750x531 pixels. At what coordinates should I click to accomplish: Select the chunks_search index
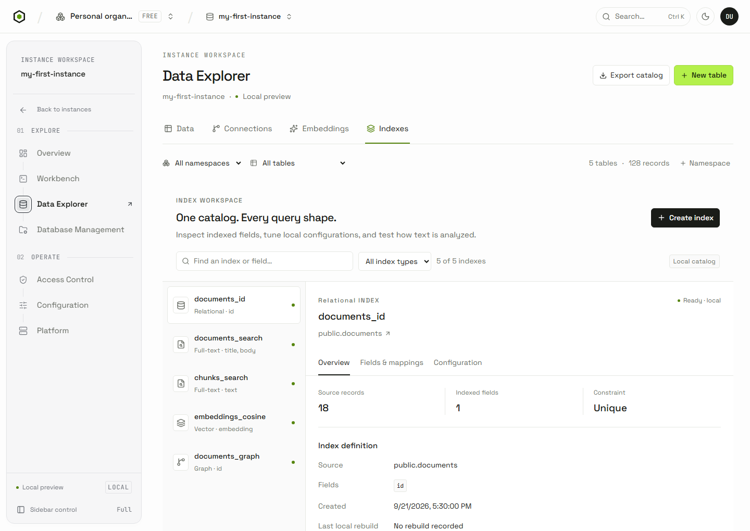pyautogui.click(x=234, y=384)
